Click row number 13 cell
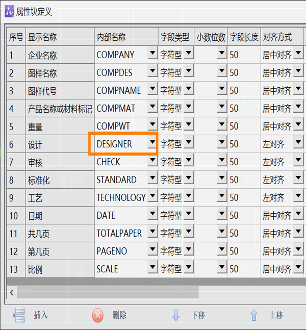The height and width of the screenshot is (330, 306). pyautogui.click(x=16, y=269)
